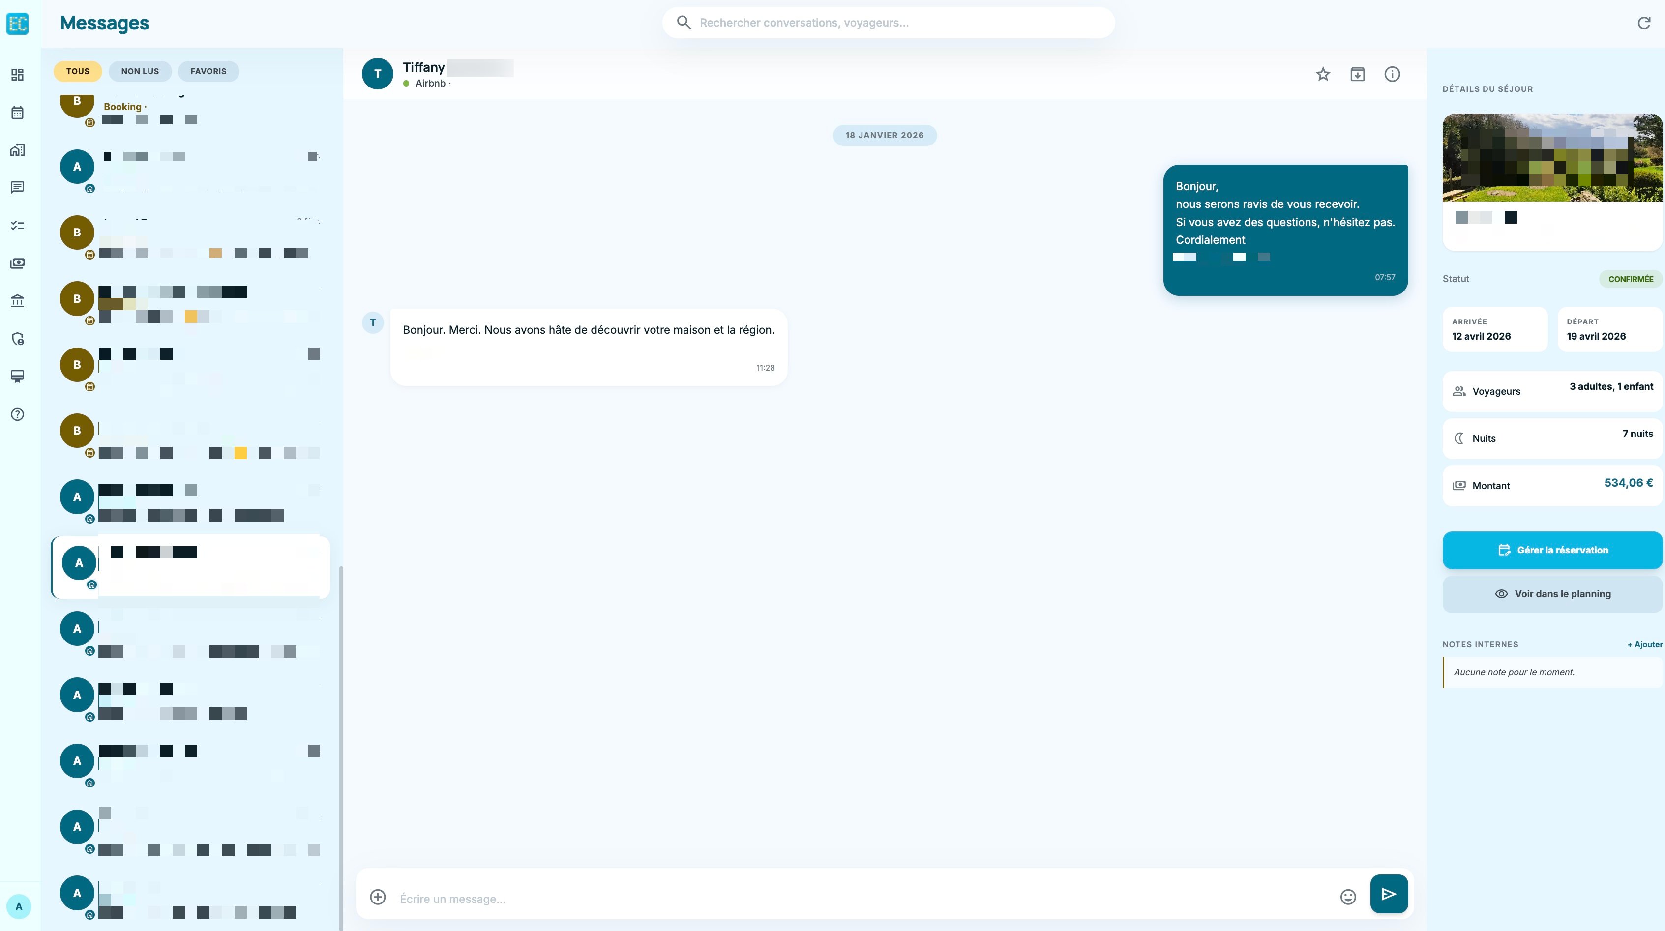Open the calendar planning icon
This screenshot has width=1665, height=931.
(x=17, y=113)
